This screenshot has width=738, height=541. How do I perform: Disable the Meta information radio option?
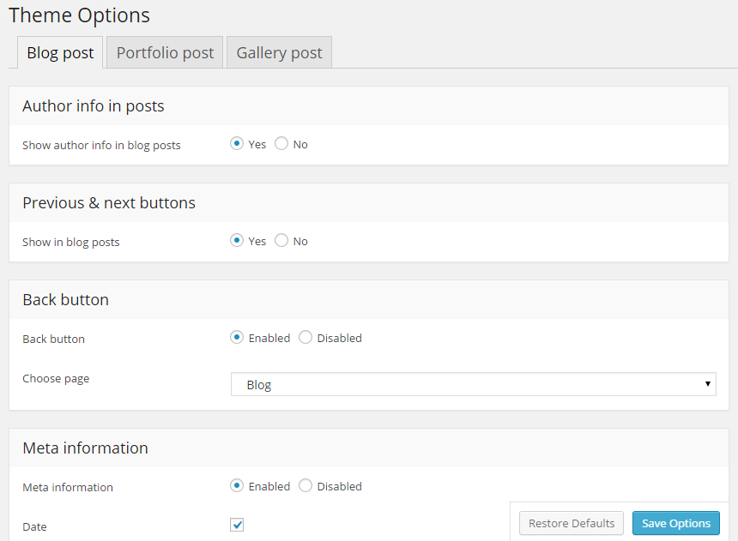click(305, 486)
